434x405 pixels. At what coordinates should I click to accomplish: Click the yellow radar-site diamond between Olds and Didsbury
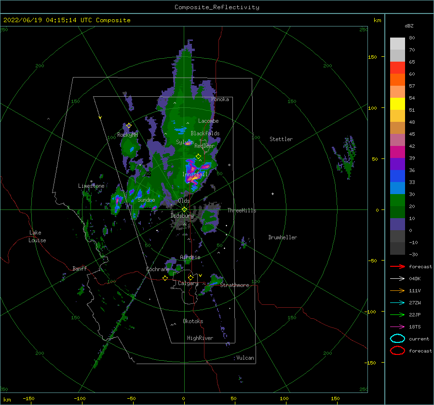click(x=184, y=209)
